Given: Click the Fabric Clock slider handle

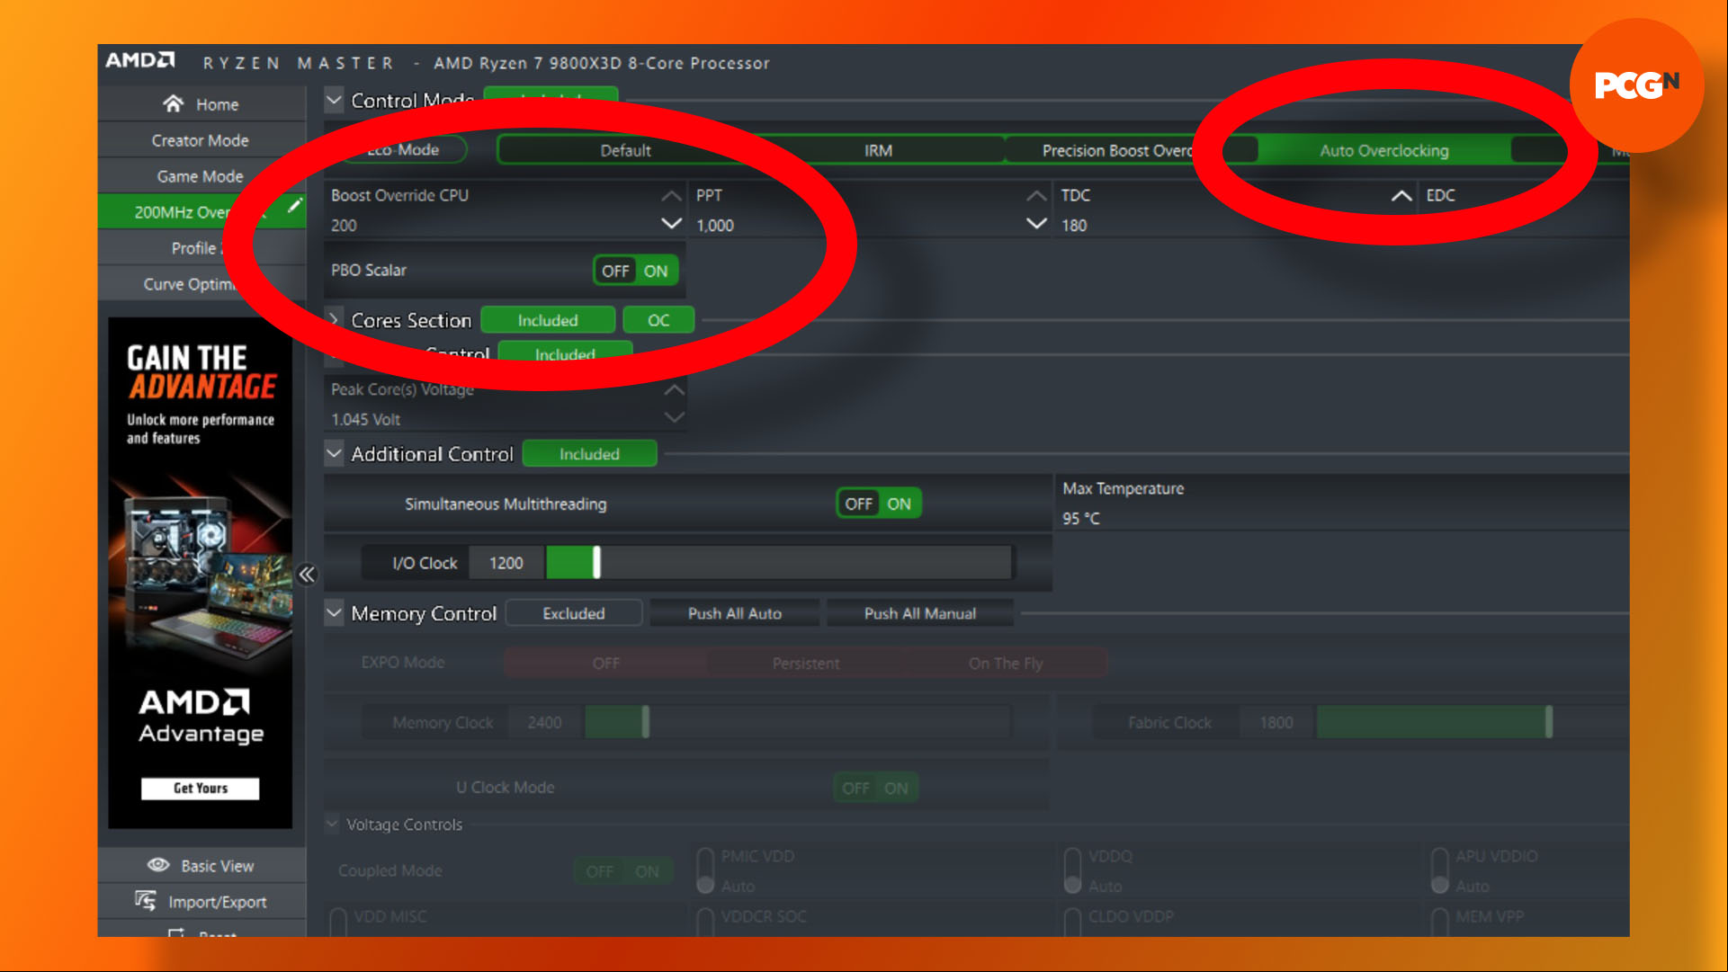Looking at the screenshot, I should click(1548, 722).
